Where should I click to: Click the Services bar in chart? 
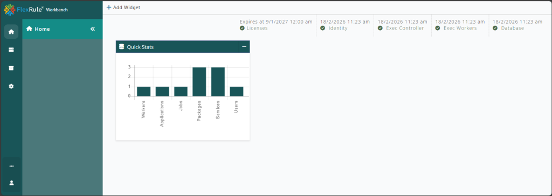(x=218, y=82)
